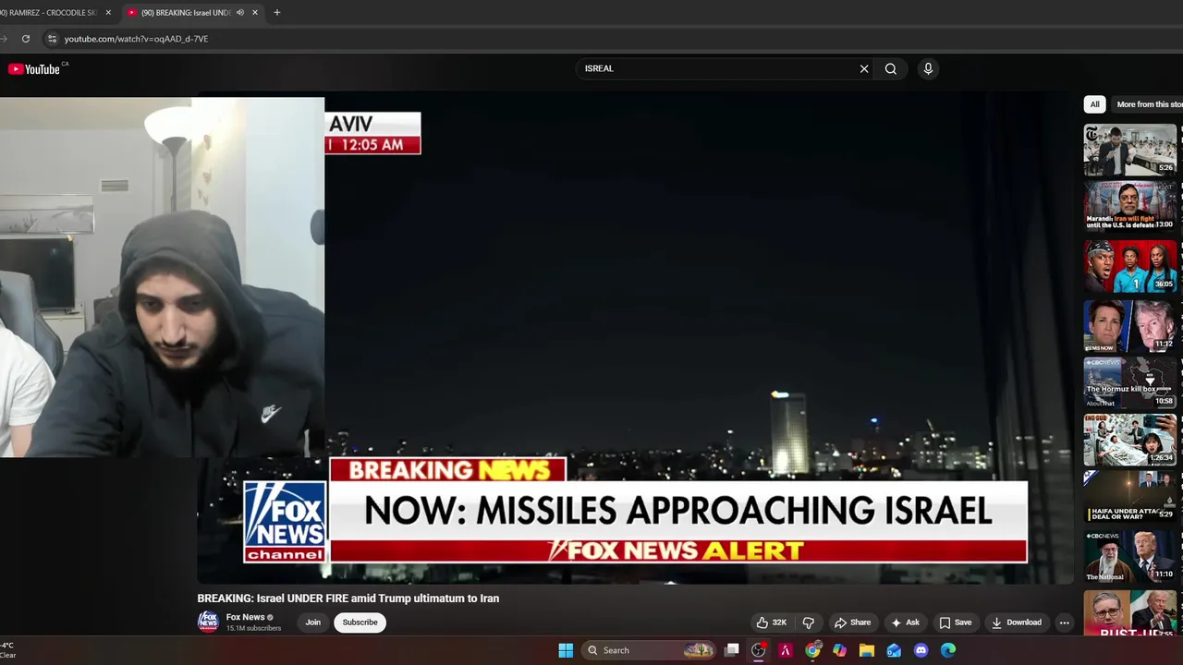This screenshot has width=1183, height=665.
Task: Open Microsoft Edge from the taskbar
Action: tap(947, 650)
